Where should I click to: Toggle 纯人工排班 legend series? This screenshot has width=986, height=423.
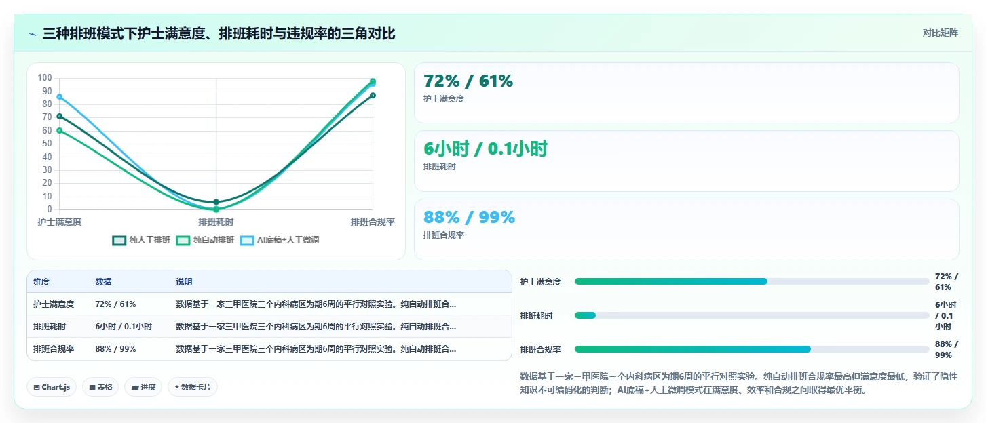141,240
